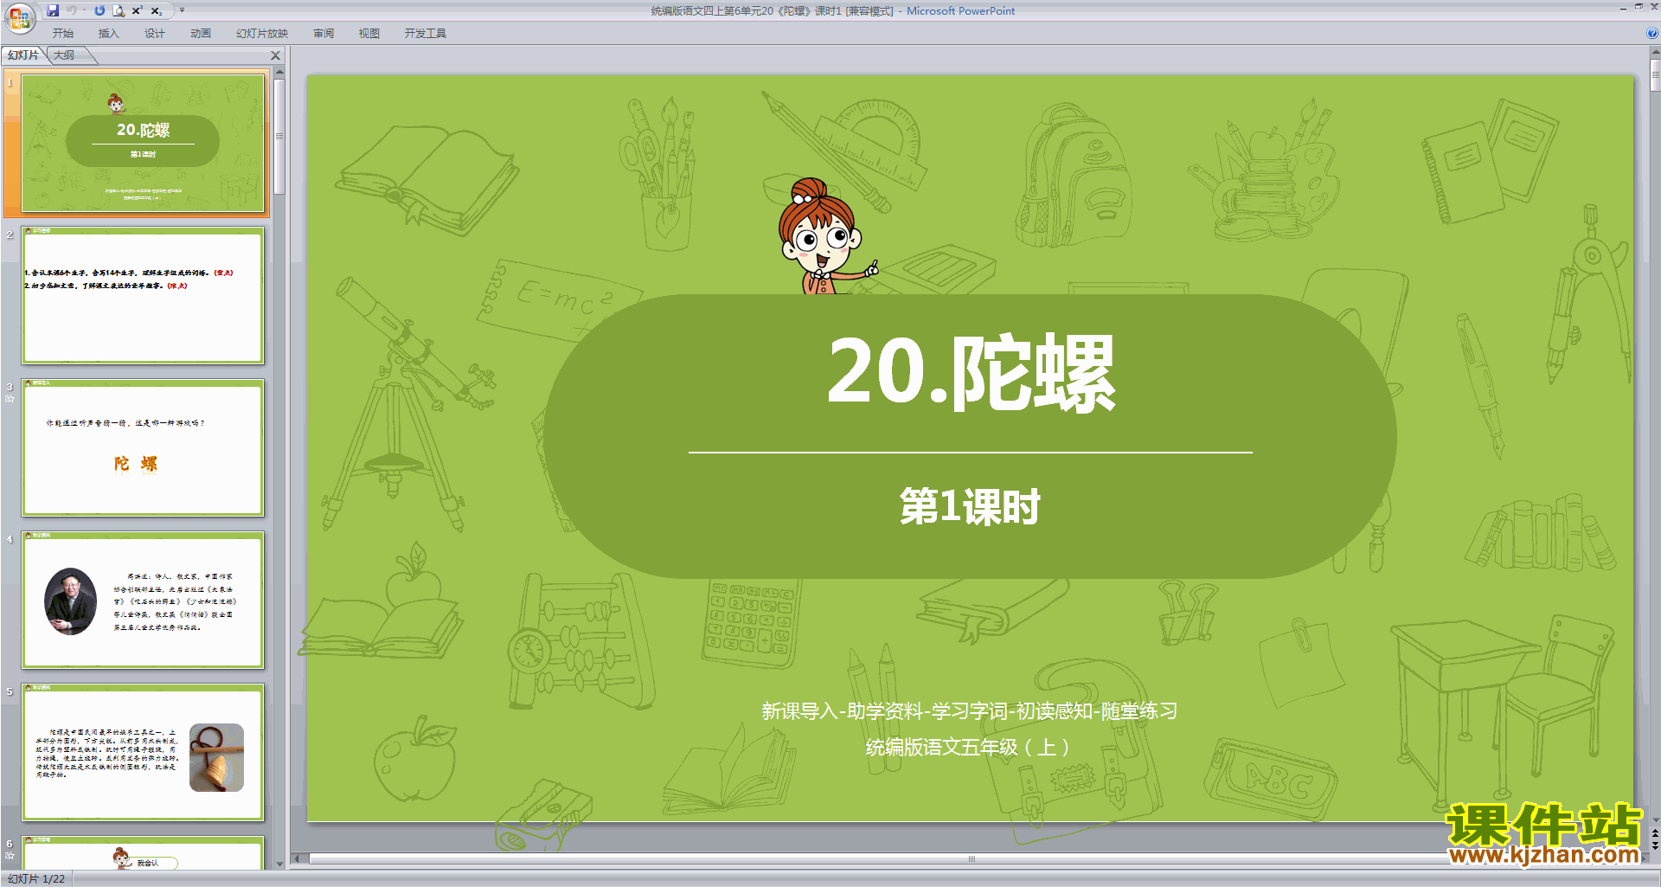Click the title text 20.陀螺 on slide
This screenshot has width=1661, height=887.
click(x=971, y=372)
